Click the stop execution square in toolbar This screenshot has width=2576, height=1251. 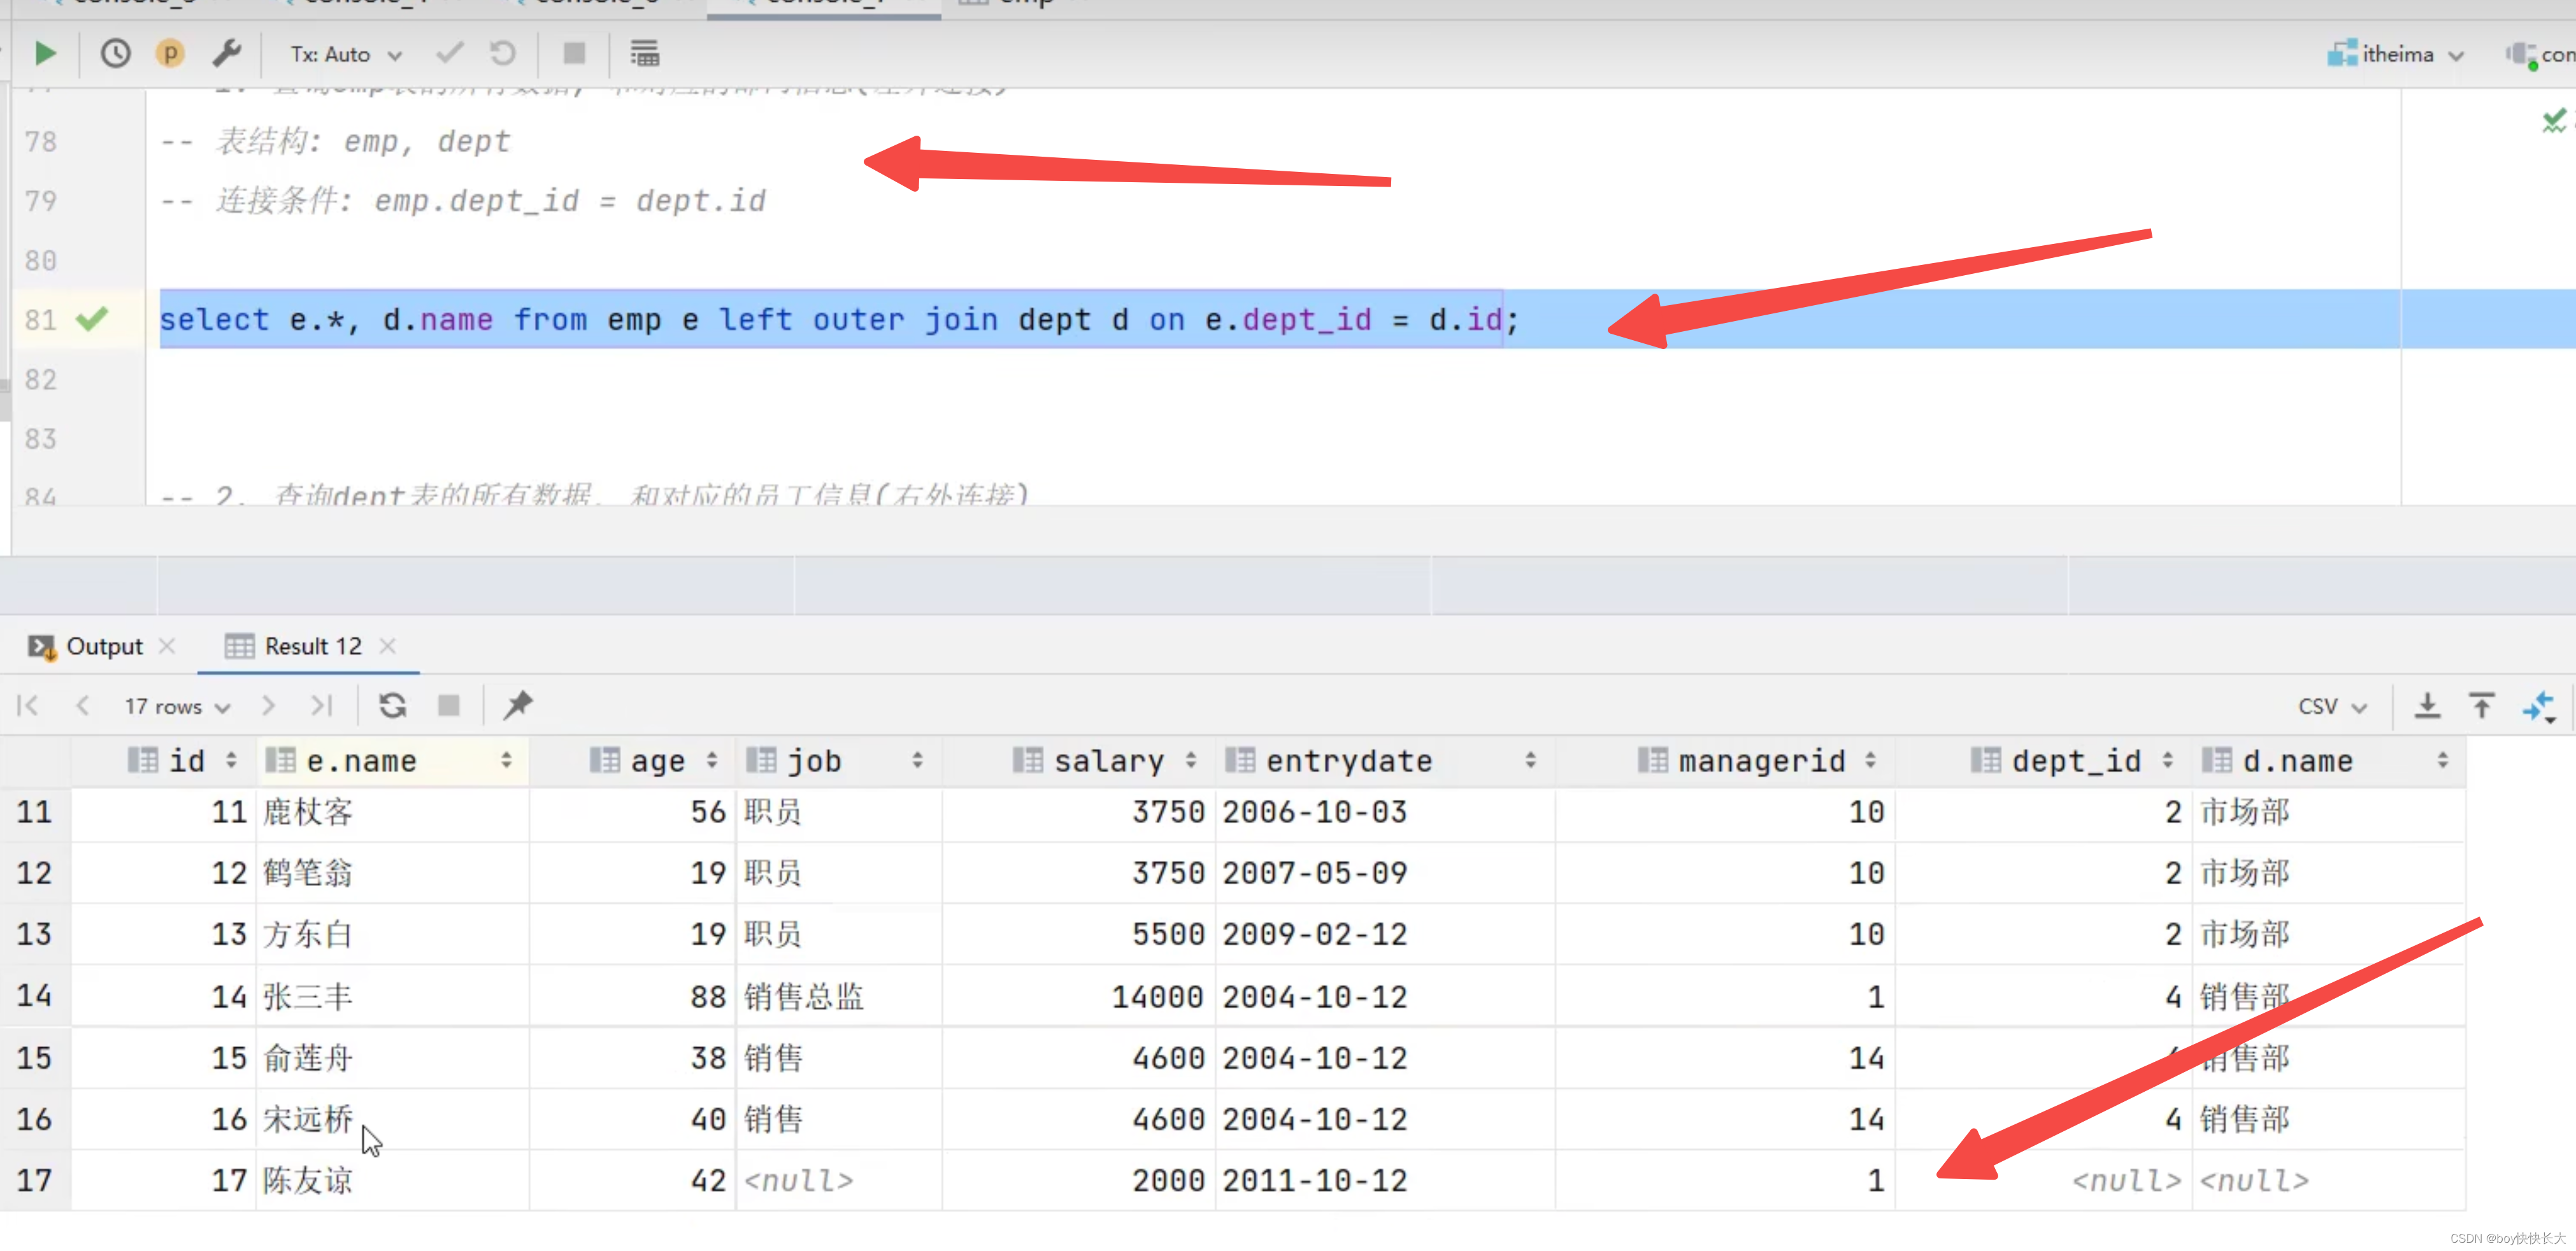coord(574,53)
